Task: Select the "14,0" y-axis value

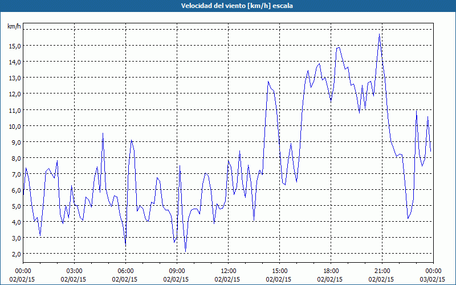Action: (15, 62)
